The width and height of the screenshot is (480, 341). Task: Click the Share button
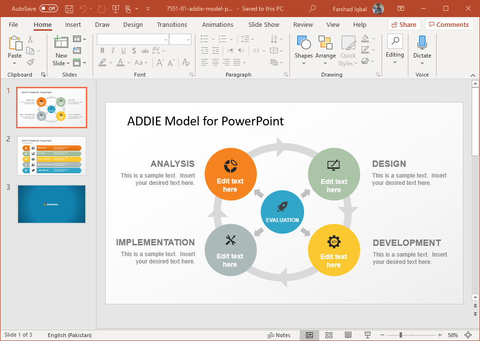(403, 24)
